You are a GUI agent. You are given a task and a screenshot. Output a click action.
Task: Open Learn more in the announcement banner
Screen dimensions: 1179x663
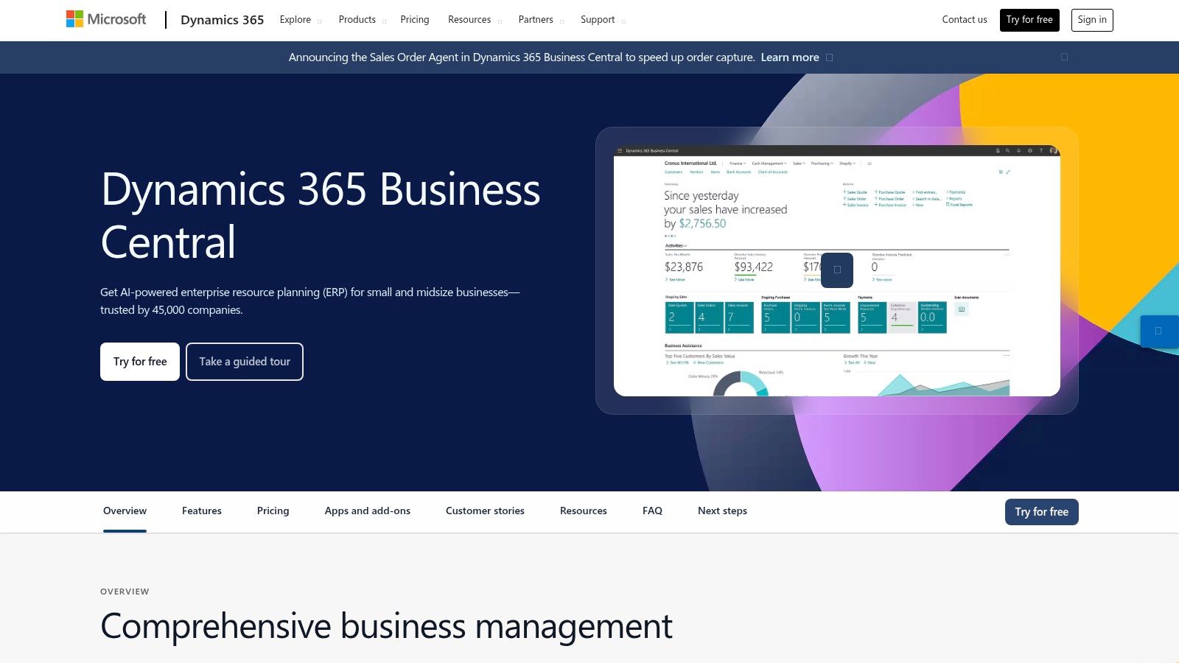pos(789,57)
